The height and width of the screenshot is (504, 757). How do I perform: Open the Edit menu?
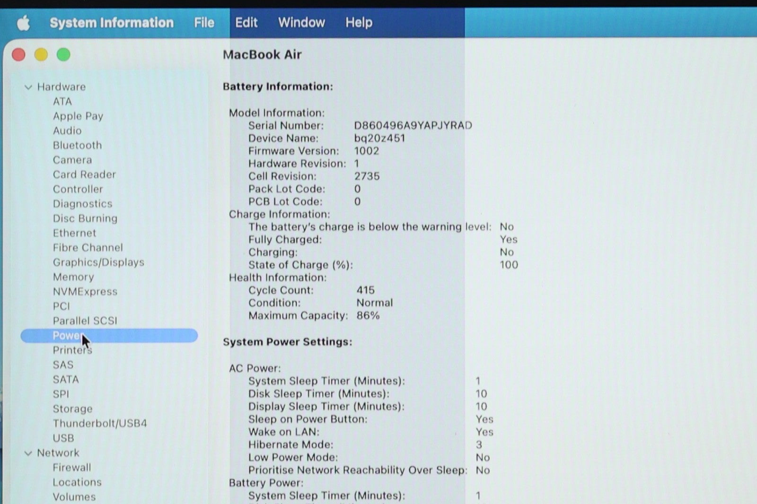(x=246, y=23)
